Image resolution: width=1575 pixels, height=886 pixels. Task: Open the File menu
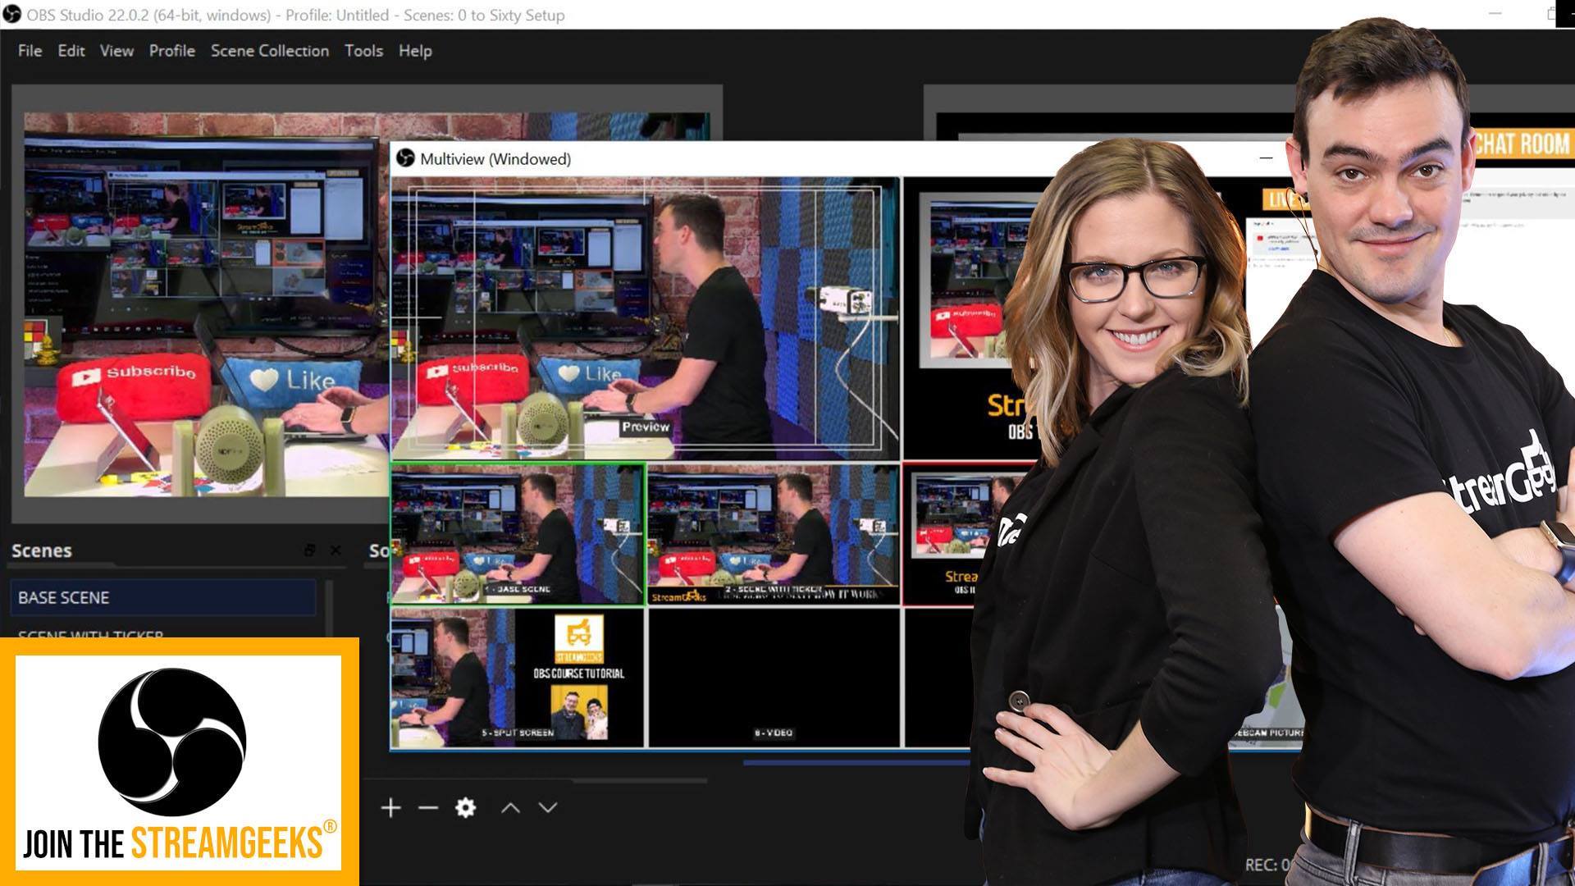point(30,51)
